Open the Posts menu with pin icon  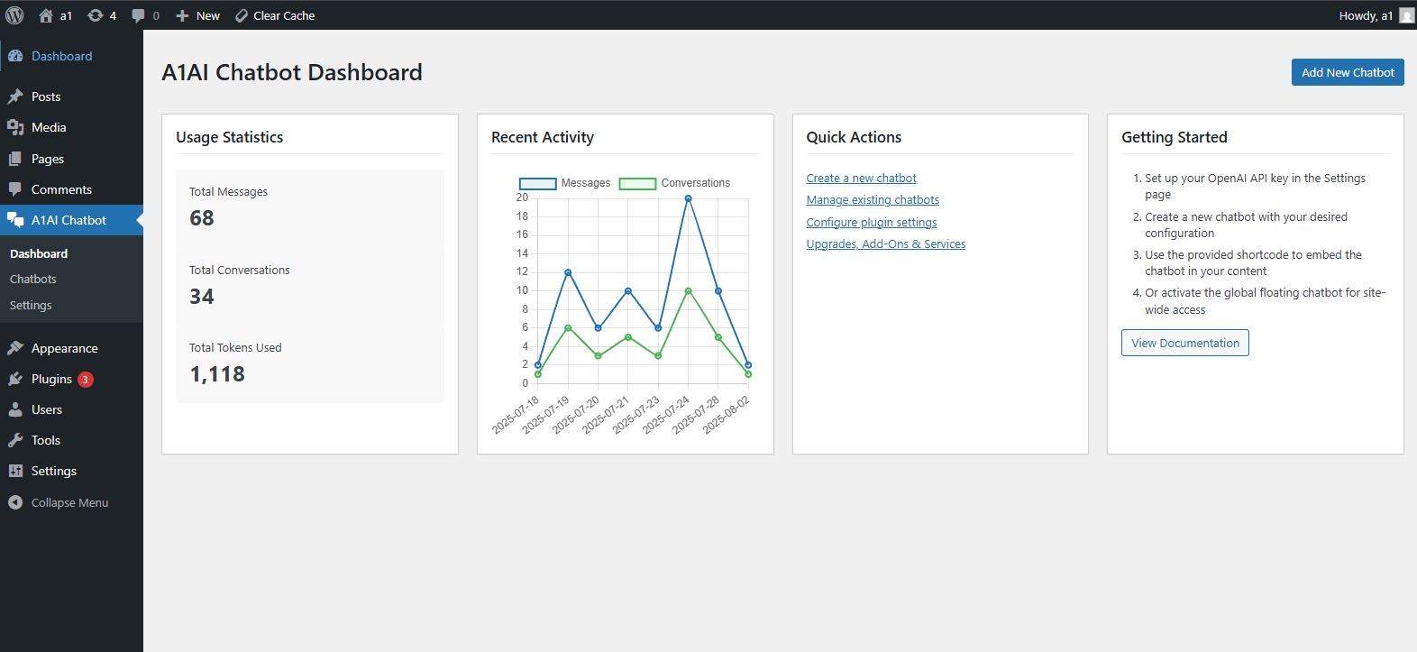click(x=46, y=96)
